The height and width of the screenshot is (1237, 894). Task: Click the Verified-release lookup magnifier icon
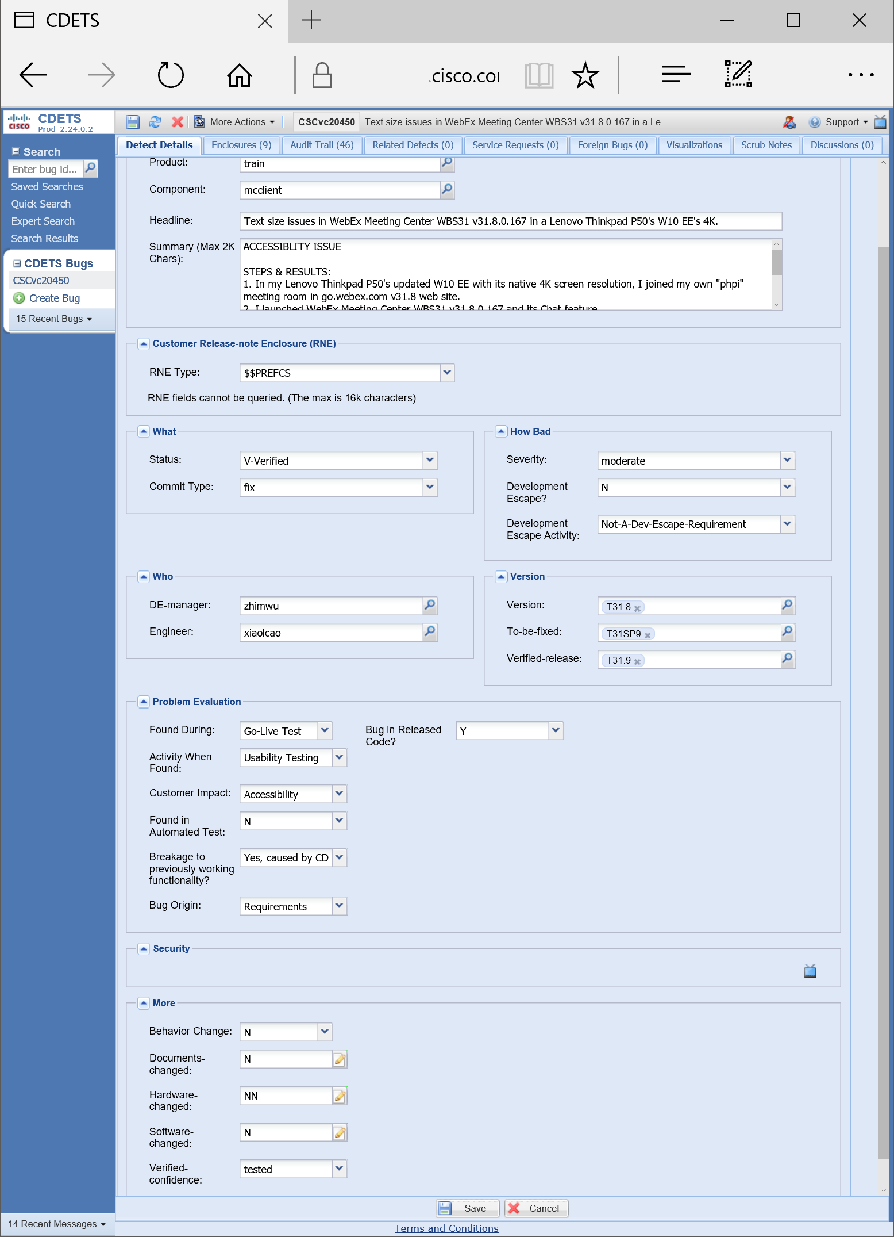pyautogui.click(x=787, y=659)
